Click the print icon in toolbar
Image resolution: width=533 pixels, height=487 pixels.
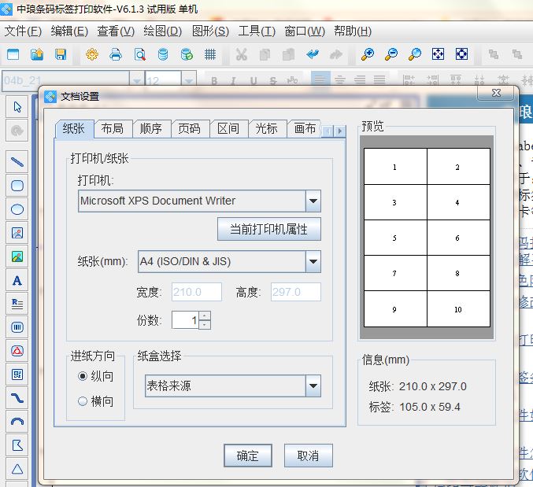tap(116, 54)
